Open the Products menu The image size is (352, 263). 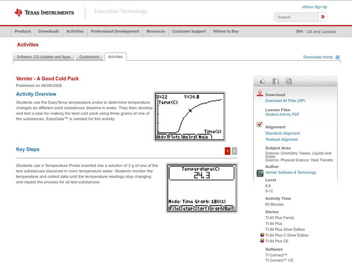[x=23, y=31]
